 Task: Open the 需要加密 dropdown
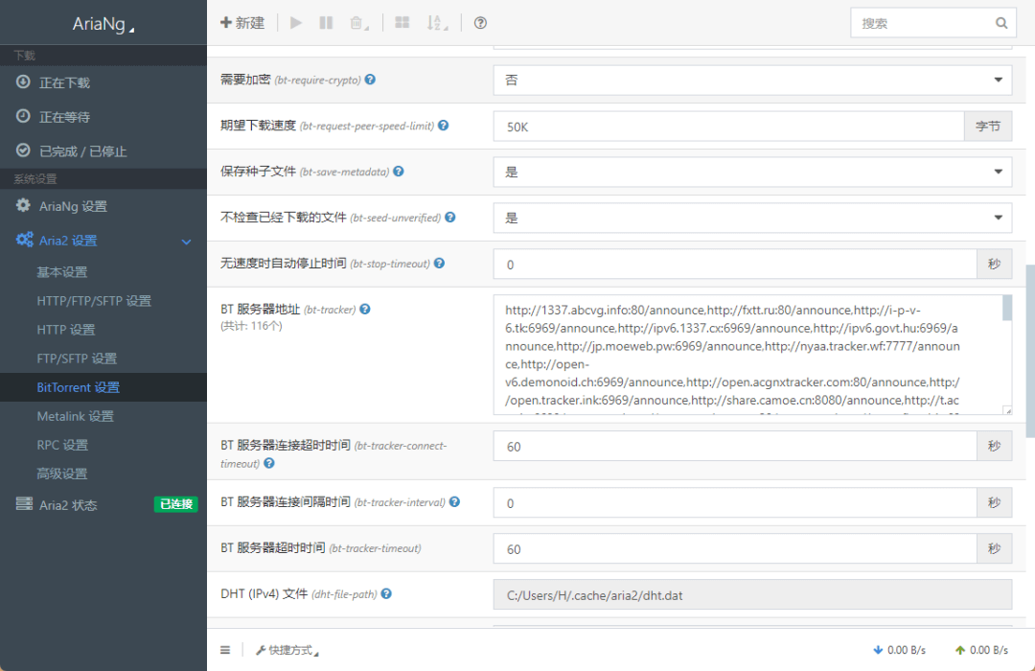click(x=752, y=81)
